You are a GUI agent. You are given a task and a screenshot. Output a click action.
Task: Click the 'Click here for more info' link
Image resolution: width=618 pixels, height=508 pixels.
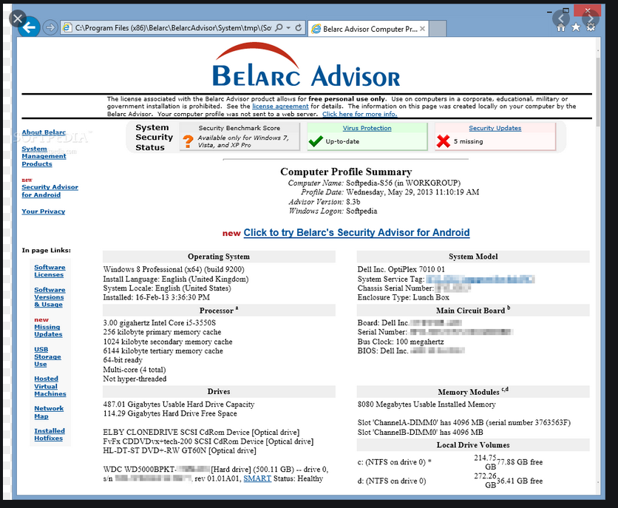pyautogui.click(x=359, y=114)
